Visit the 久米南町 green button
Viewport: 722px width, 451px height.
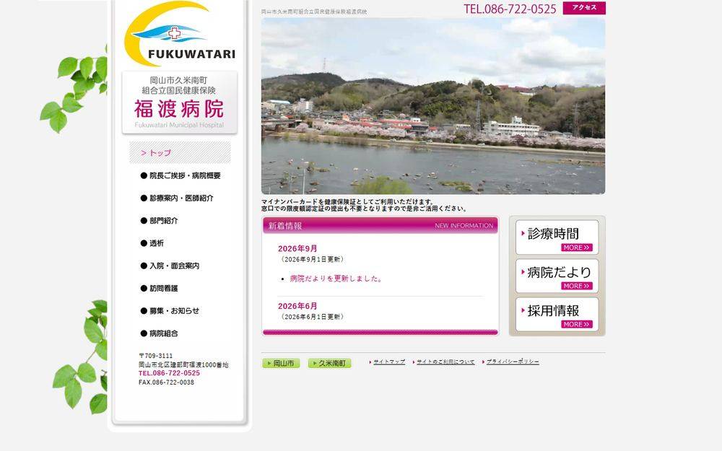click(x=330, y=363)
